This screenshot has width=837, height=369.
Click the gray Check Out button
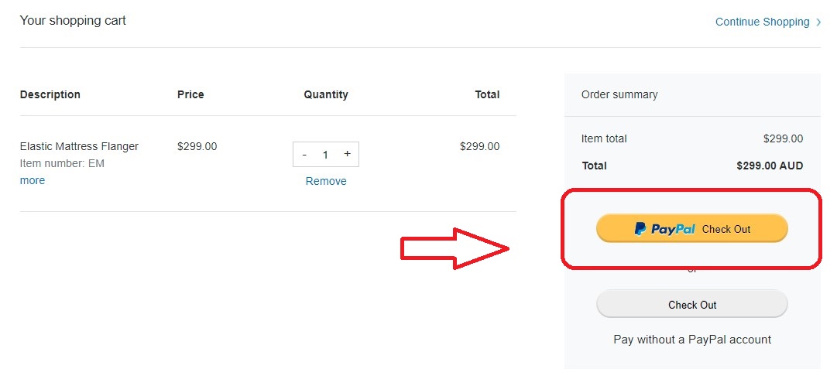[691, 305]
